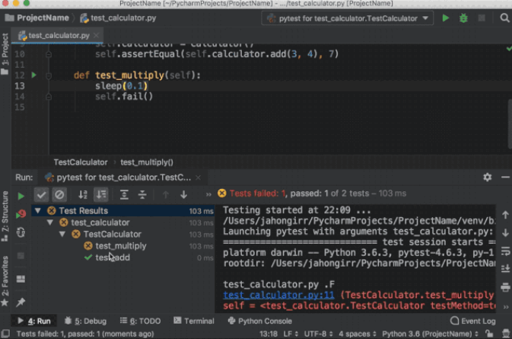
Task: Open the 2: Favorites sidebar tab
Action: click(5, 281)
